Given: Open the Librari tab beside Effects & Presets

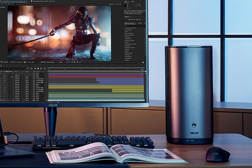Looking at the screenshot, I should click(x=140, y=23).
